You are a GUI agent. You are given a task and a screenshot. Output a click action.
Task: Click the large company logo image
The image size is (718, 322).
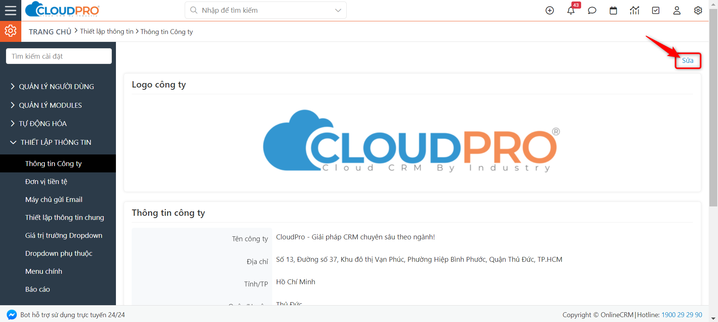click(x=411, y=141)
